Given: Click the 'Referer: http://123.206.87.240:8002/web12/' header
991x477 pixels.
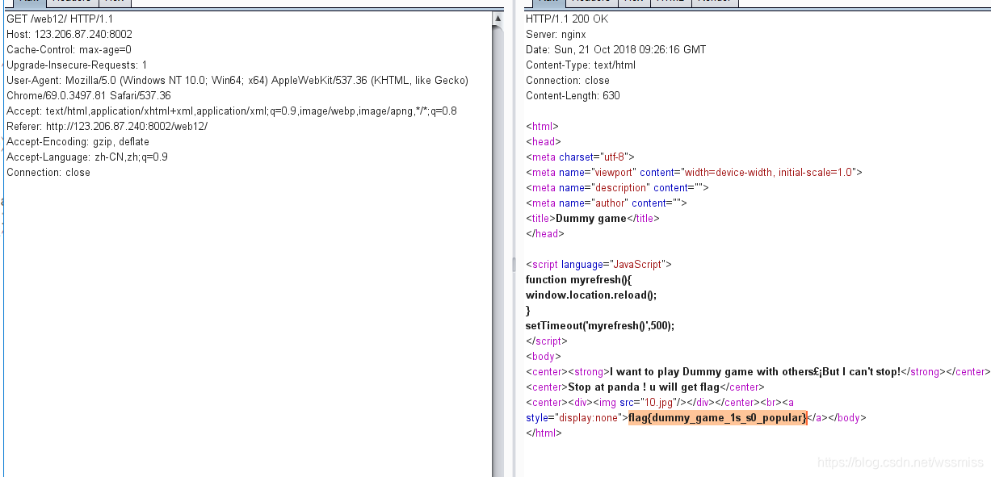Looking at the screenshot, I should point(107,126).
